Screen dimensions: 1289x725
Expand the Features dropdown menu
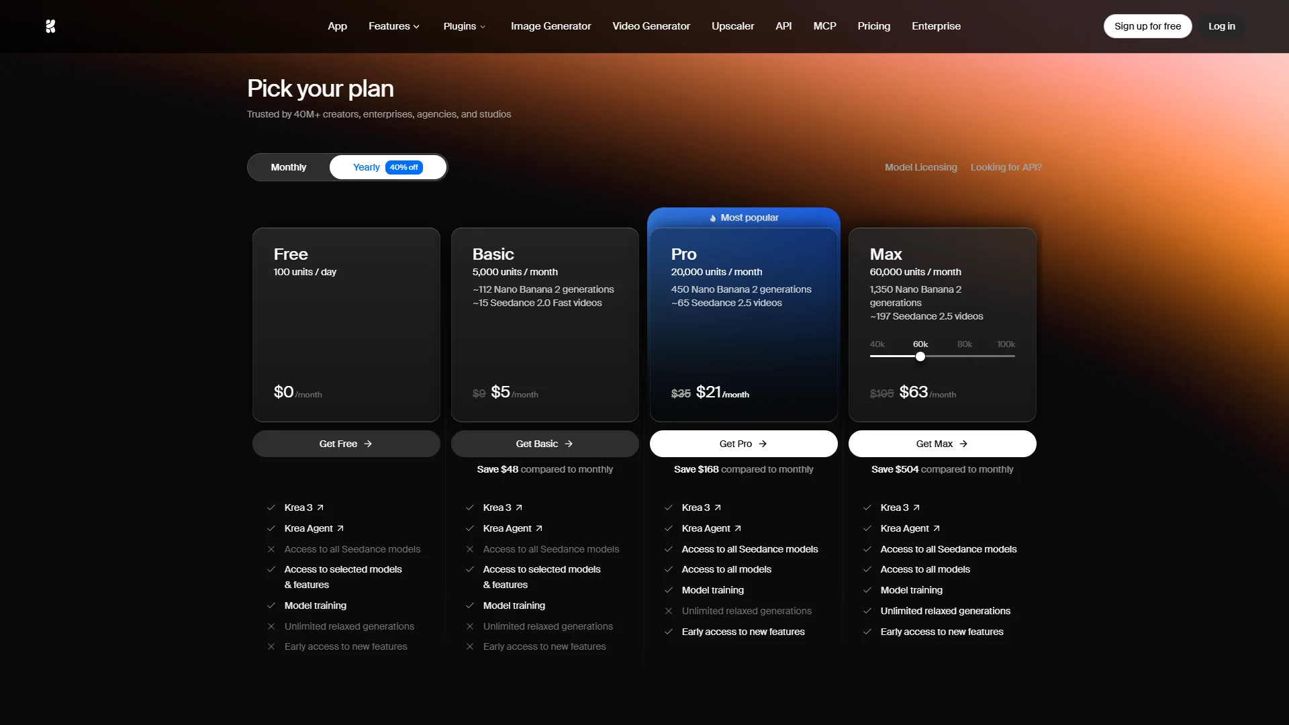point(394,26)
